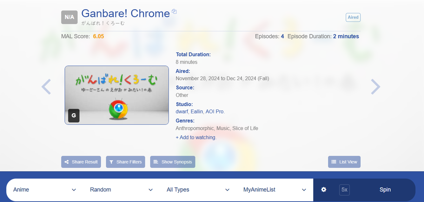The height and width of the screenshot is (202, 424).
Task: Click the Spin button
Action: (x=385, y=190)
